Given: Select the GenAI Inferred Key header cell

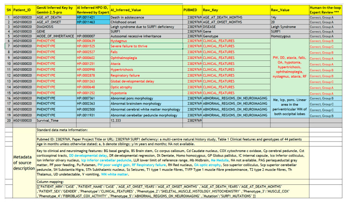Looking at the screenshot, I should click(x=56, y=10).
